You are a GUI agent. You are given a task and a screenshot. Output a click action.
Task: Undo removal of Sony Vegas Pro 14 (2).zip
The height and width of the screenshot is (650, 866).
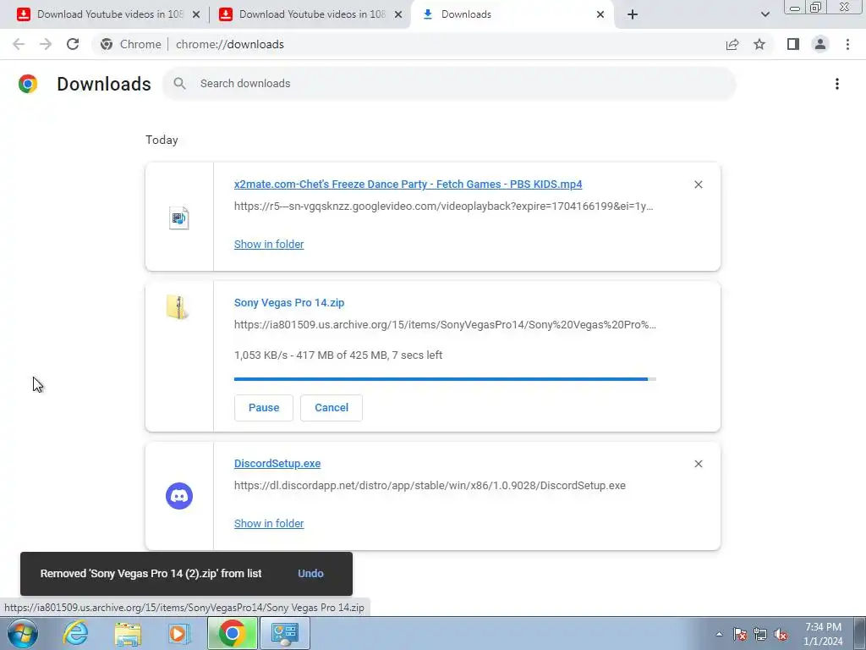310,574
